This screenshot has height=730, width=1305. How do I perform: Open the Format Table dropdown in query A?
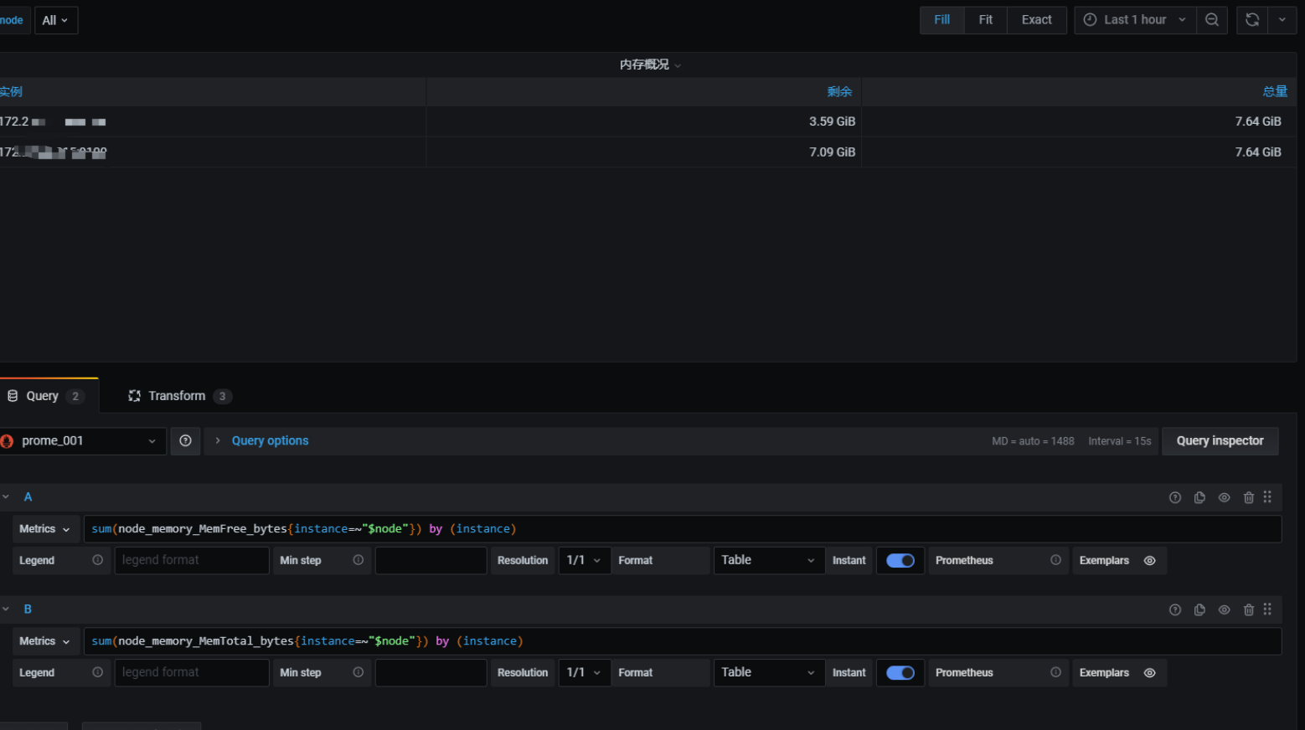(x=768, y=561)
